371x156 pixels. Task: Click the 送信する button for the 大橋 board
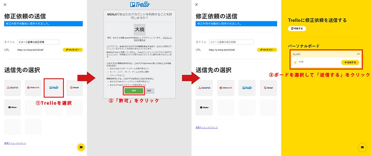point(350,62)
